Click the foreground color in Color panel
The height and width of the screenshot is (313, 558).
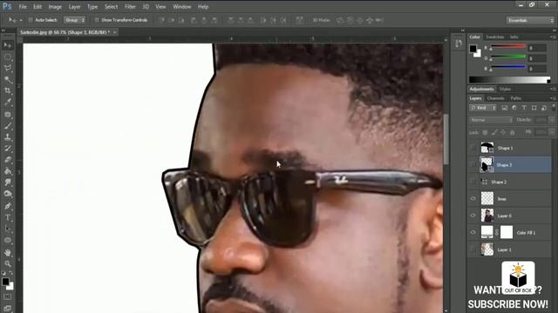point(473,49)
